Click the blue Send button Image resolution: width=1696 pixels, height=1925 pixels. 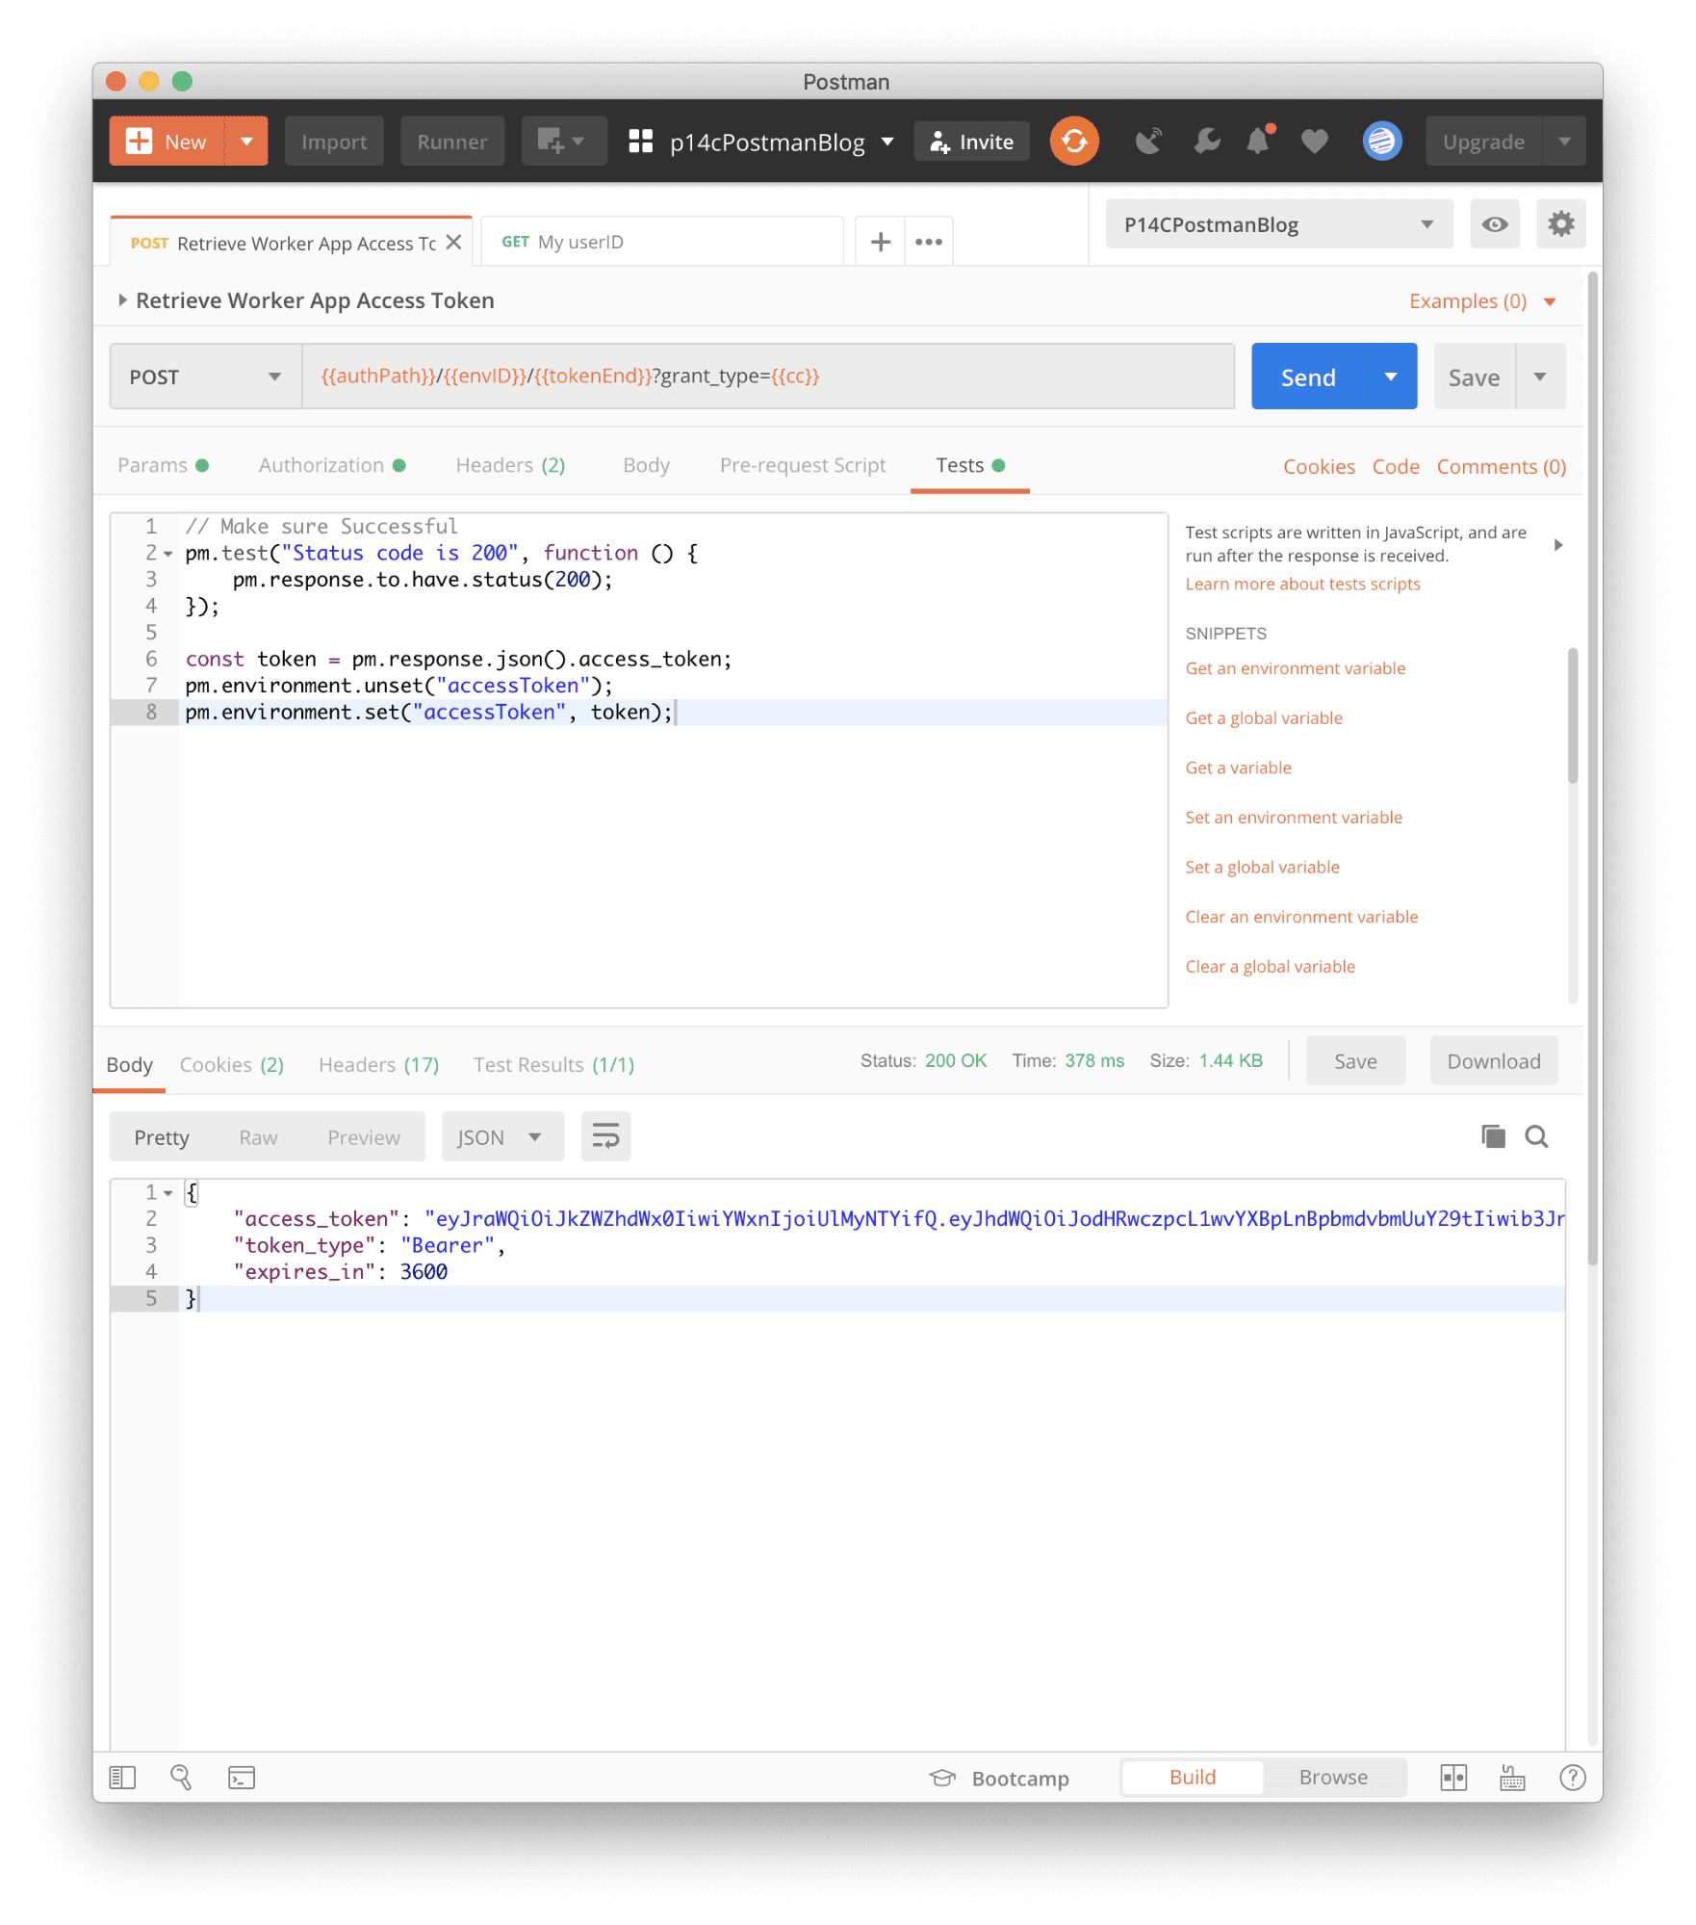coord(1308,377)
